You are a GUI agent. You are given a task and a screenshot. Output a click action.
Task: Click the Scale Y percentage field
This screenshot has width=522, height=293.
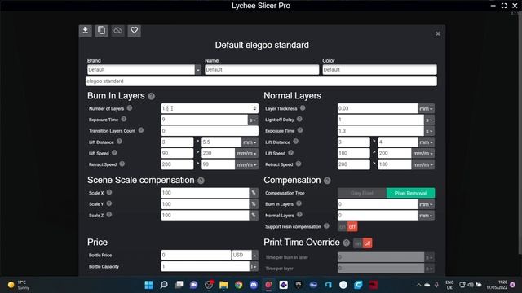(205, 204)
